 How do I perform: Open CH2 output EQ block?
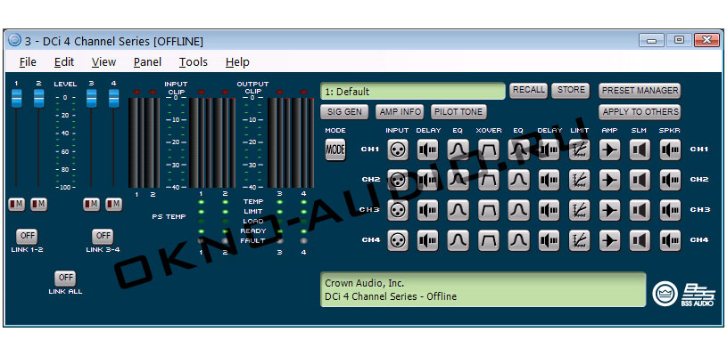tap(519, 180)
